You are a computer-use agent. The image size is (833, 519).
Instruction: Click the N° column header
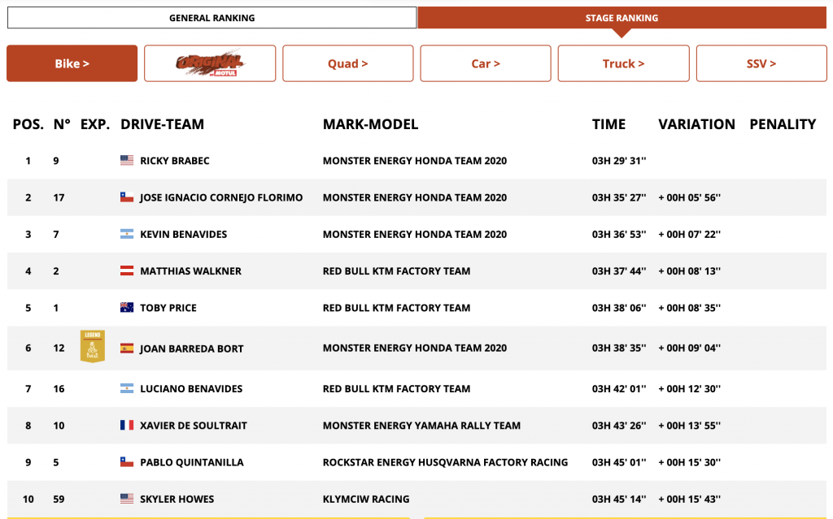tap(62, 124)
